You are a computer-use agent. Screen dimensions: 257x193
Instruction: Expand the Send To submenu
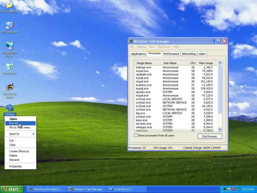(20, 134)
